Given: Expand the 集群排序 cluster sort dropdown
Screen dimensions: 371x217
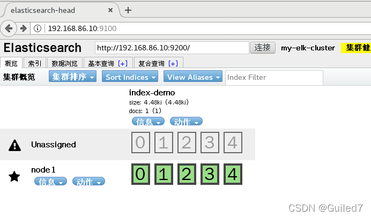Looking at the screenshot, I should point(72,77).
